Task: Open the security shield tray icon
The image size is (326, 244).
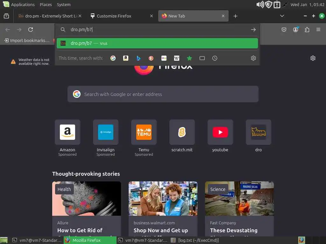Action: 269,4
